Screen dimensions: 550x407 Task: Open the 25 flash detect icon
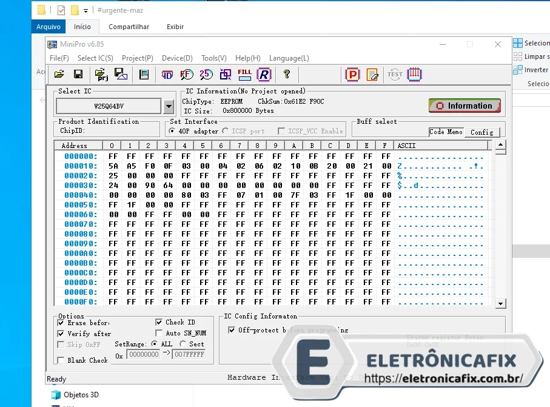[x=206, y=74]
